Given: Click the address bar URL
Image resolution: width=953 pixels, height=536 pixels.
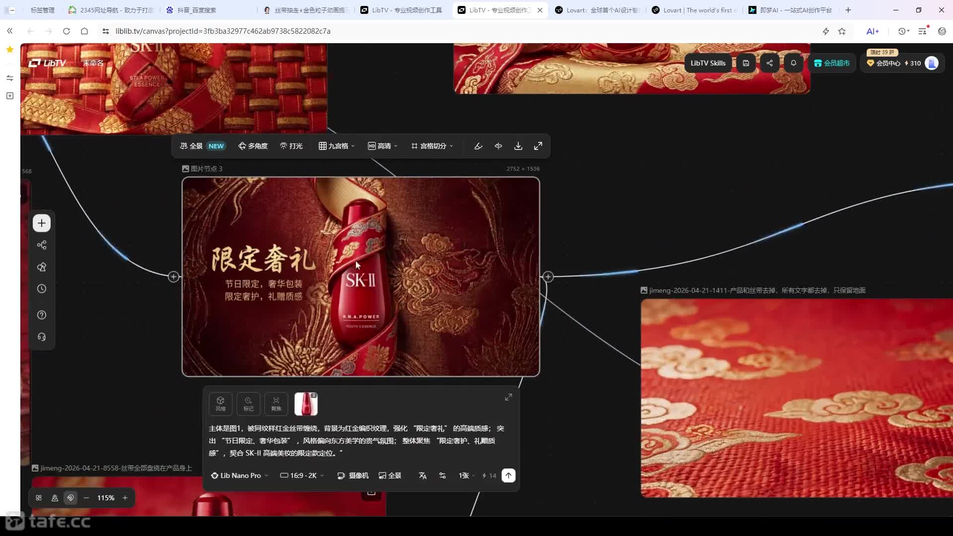Looking at the screenshot, I should [x=223, y=31].
